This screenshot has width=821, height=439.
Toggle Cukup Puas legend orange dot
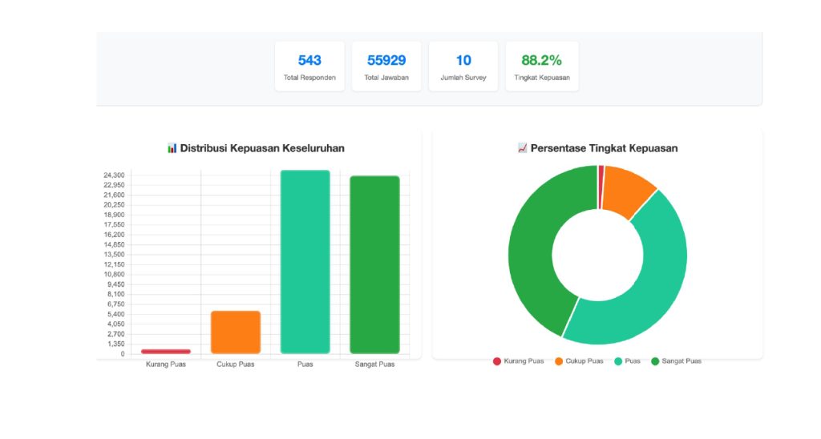pyautogui.click(x=559, y=361)
